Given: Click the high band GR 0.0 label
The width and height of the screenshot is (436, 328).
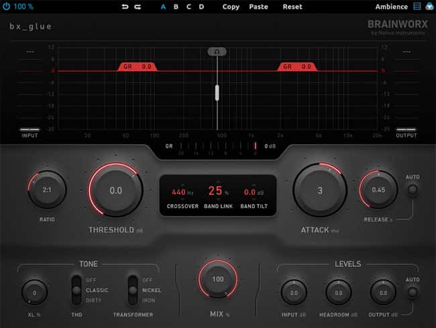Looking at the screenshot, I should 297,66.
